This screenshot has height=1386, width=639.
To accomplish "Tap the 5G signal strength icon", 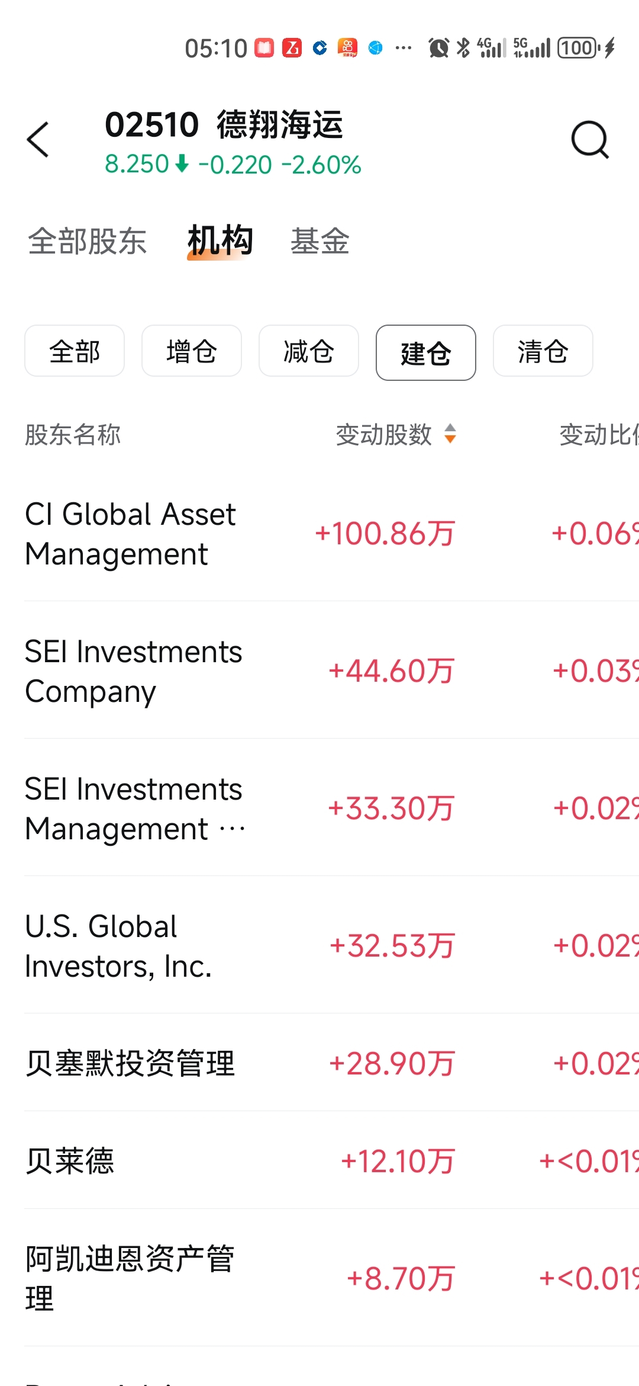I will click(532, 48).
